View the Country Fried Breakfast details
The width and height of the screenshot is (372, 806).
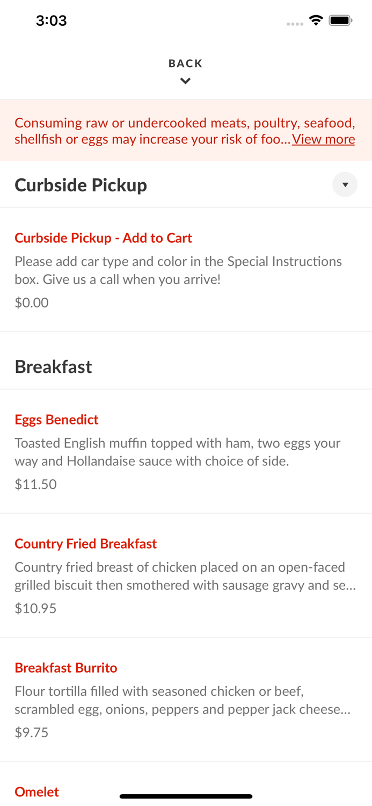pos(86,544)
